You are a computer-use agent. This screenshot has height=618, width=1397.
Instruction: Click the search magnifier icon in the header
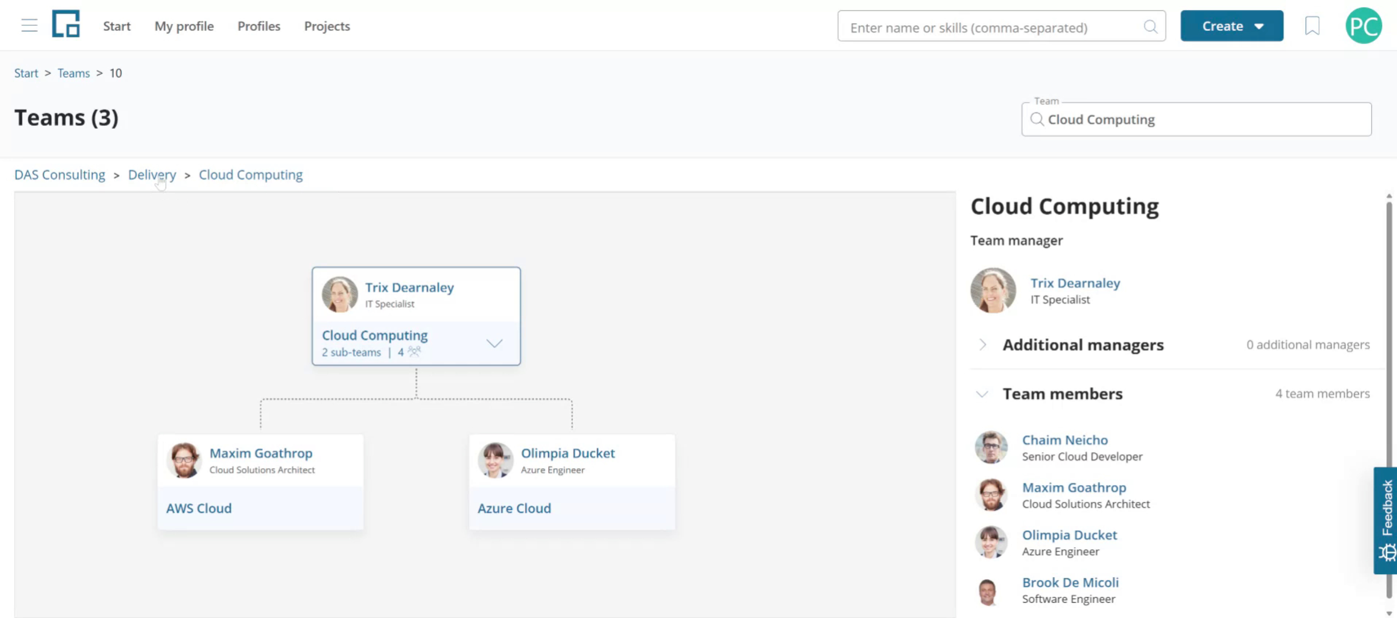coord(1150,27)
